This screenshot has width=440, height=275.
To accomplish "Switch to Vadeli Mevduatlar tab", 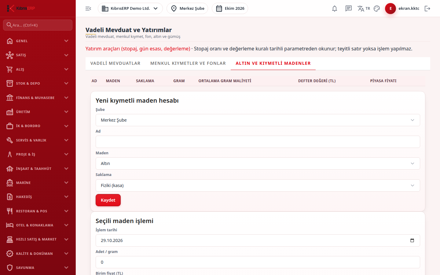I will [116, 63].
